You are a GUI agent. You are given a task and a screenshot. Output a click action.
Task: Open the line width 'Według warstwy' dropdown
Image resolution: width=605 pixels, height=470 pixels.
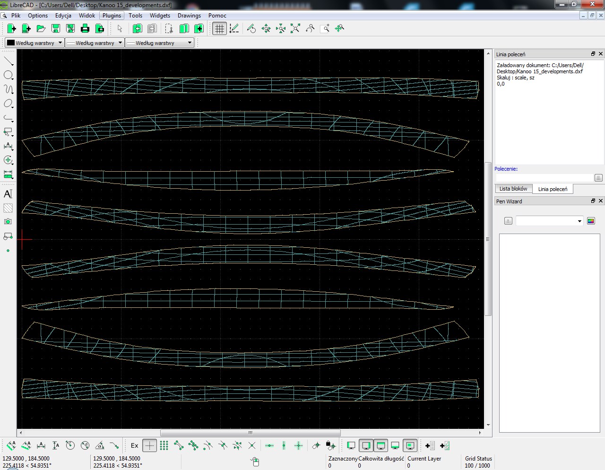(x=95, y=43)
